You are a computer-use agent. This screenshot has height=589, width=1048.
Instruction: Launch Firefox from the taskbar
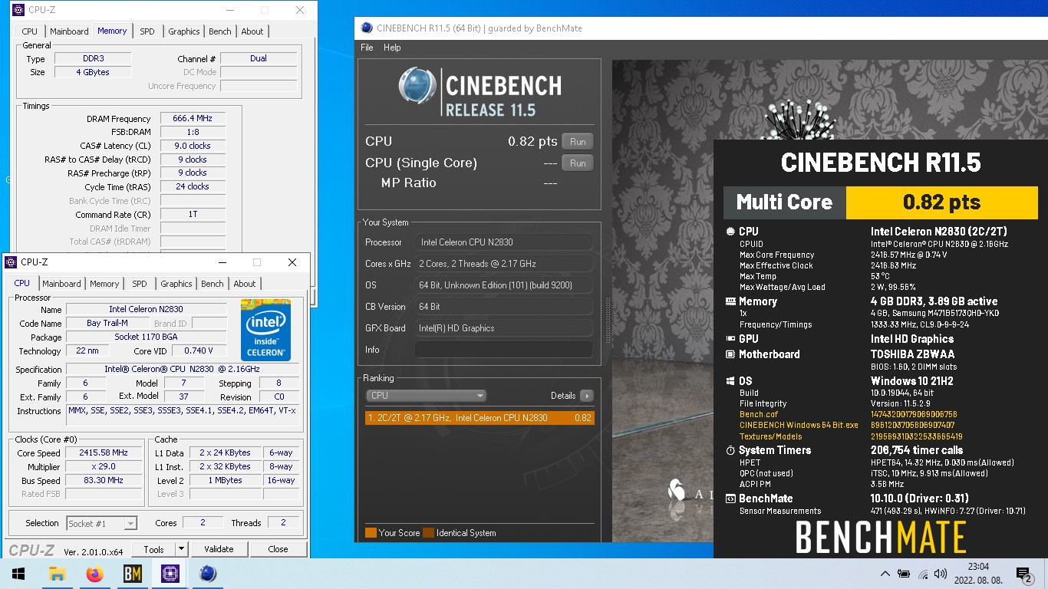tap(94, 573)
